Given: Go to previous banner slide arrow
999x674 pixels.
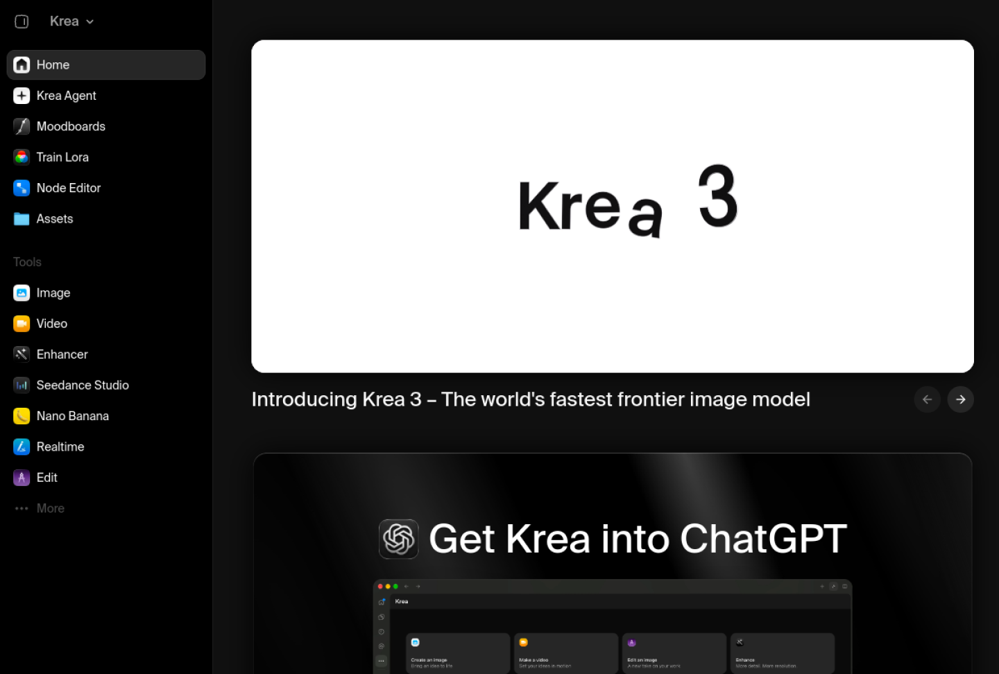Looking at the screenshot, I should point(927,399).
